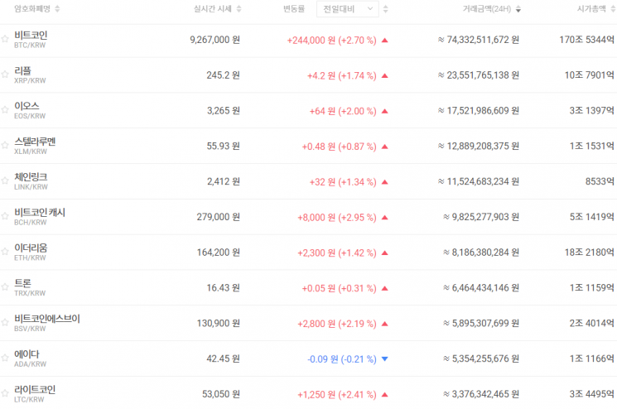Favorite 비트코인 with its star icon

click(5, 39)
